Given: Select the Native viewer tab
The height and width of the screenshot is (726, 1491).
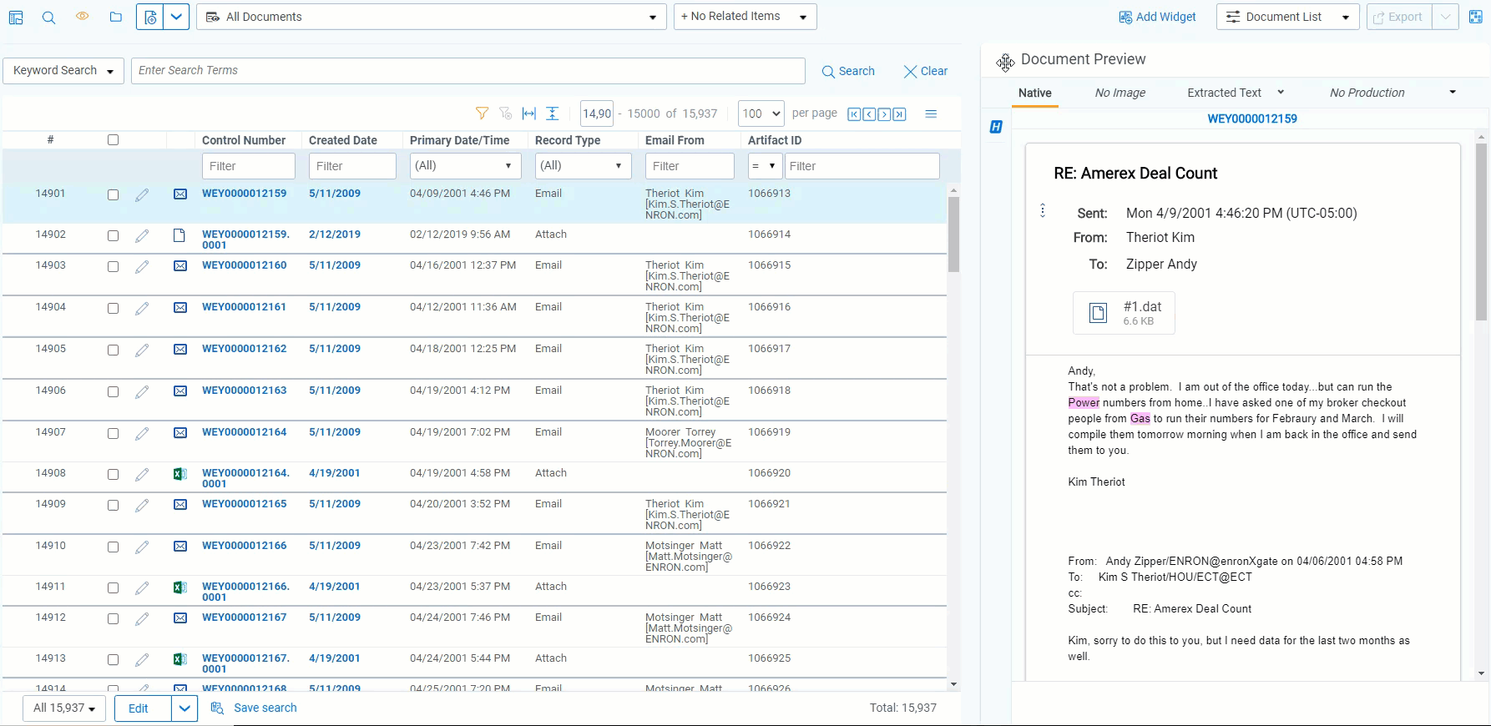Looking at the screenshot, I should [x=1034, y=93].
